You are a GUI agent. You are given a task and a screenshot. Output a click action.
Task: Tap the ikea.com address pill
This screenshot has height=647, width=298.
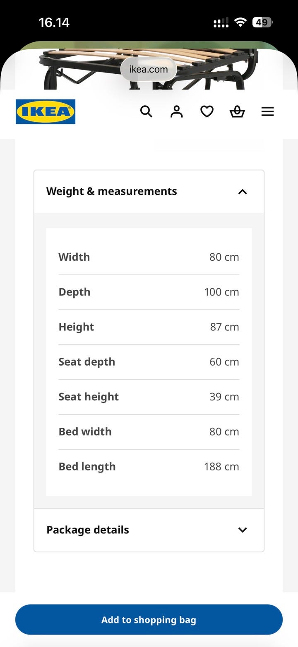tap(149, 69)
